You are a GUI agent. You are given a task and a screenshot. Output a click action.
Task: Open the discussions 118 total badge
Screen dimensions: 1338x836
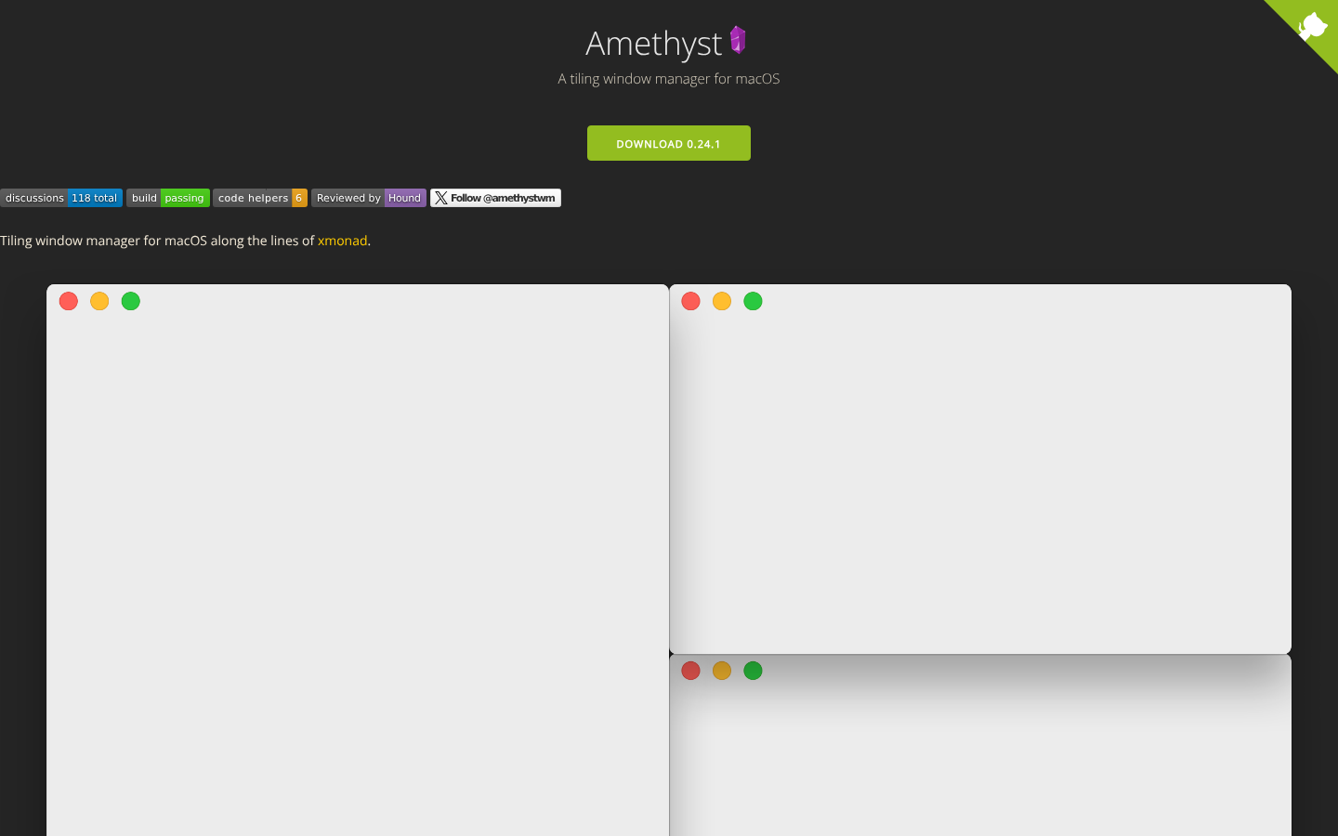coord(61,198)
